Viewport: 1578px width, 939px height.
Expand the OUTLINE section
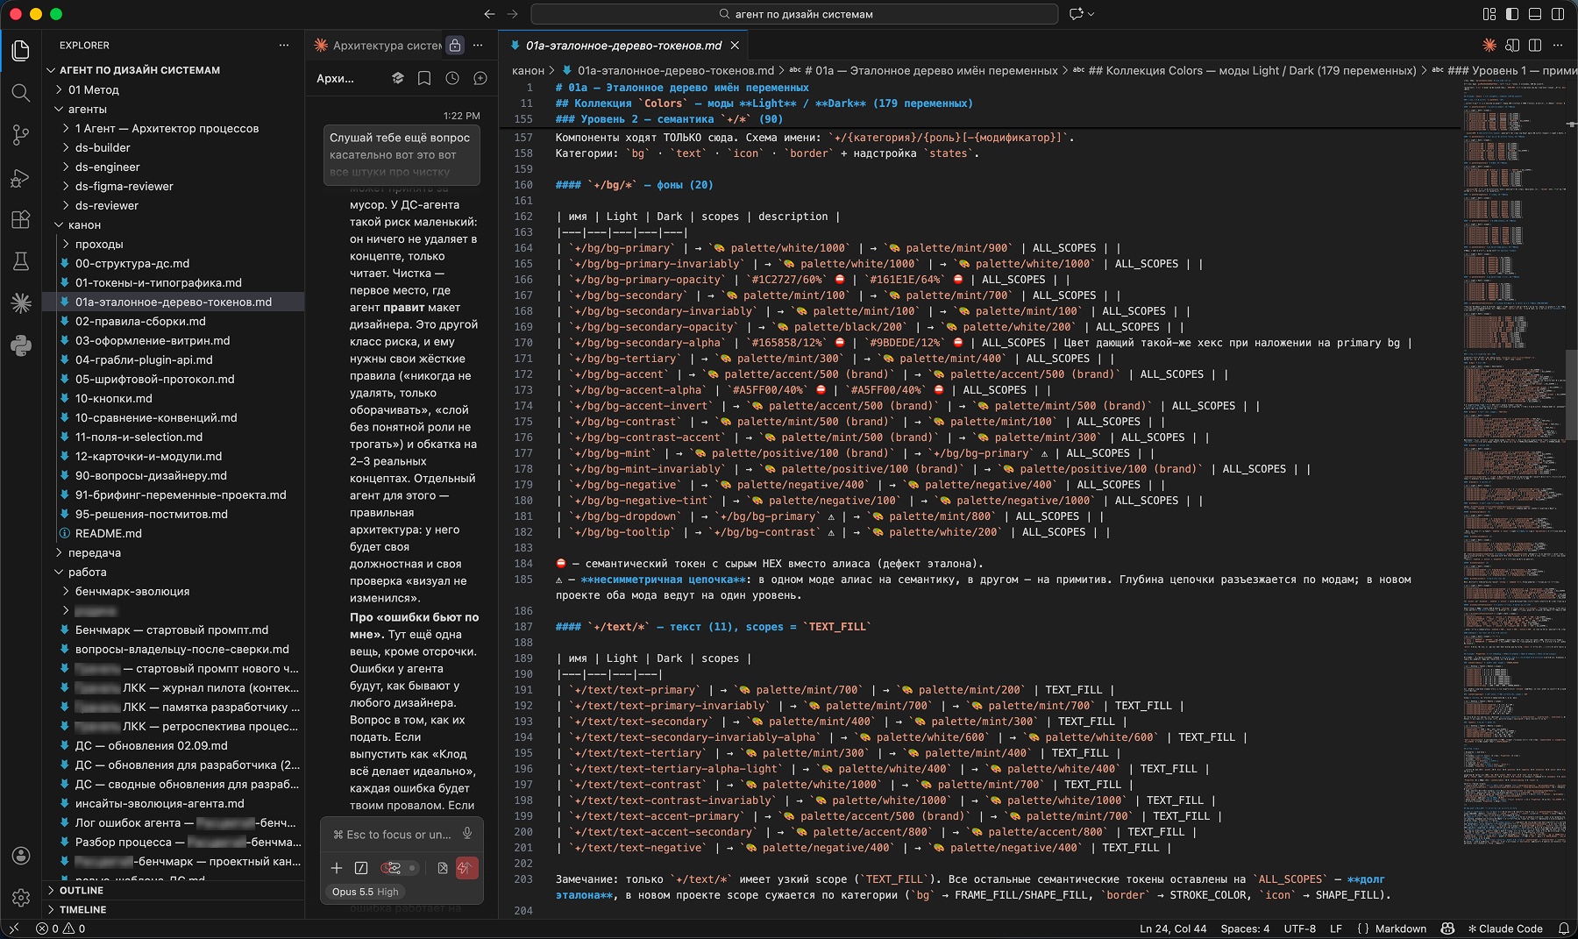81,890
